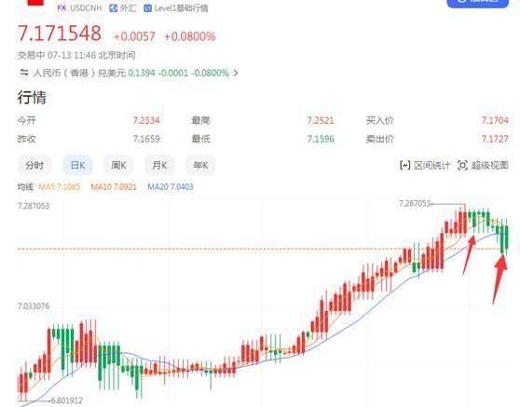Click the Level1基础行情 badge icon
This screenshot has width=520, height=407.
[x=147, y=8]
